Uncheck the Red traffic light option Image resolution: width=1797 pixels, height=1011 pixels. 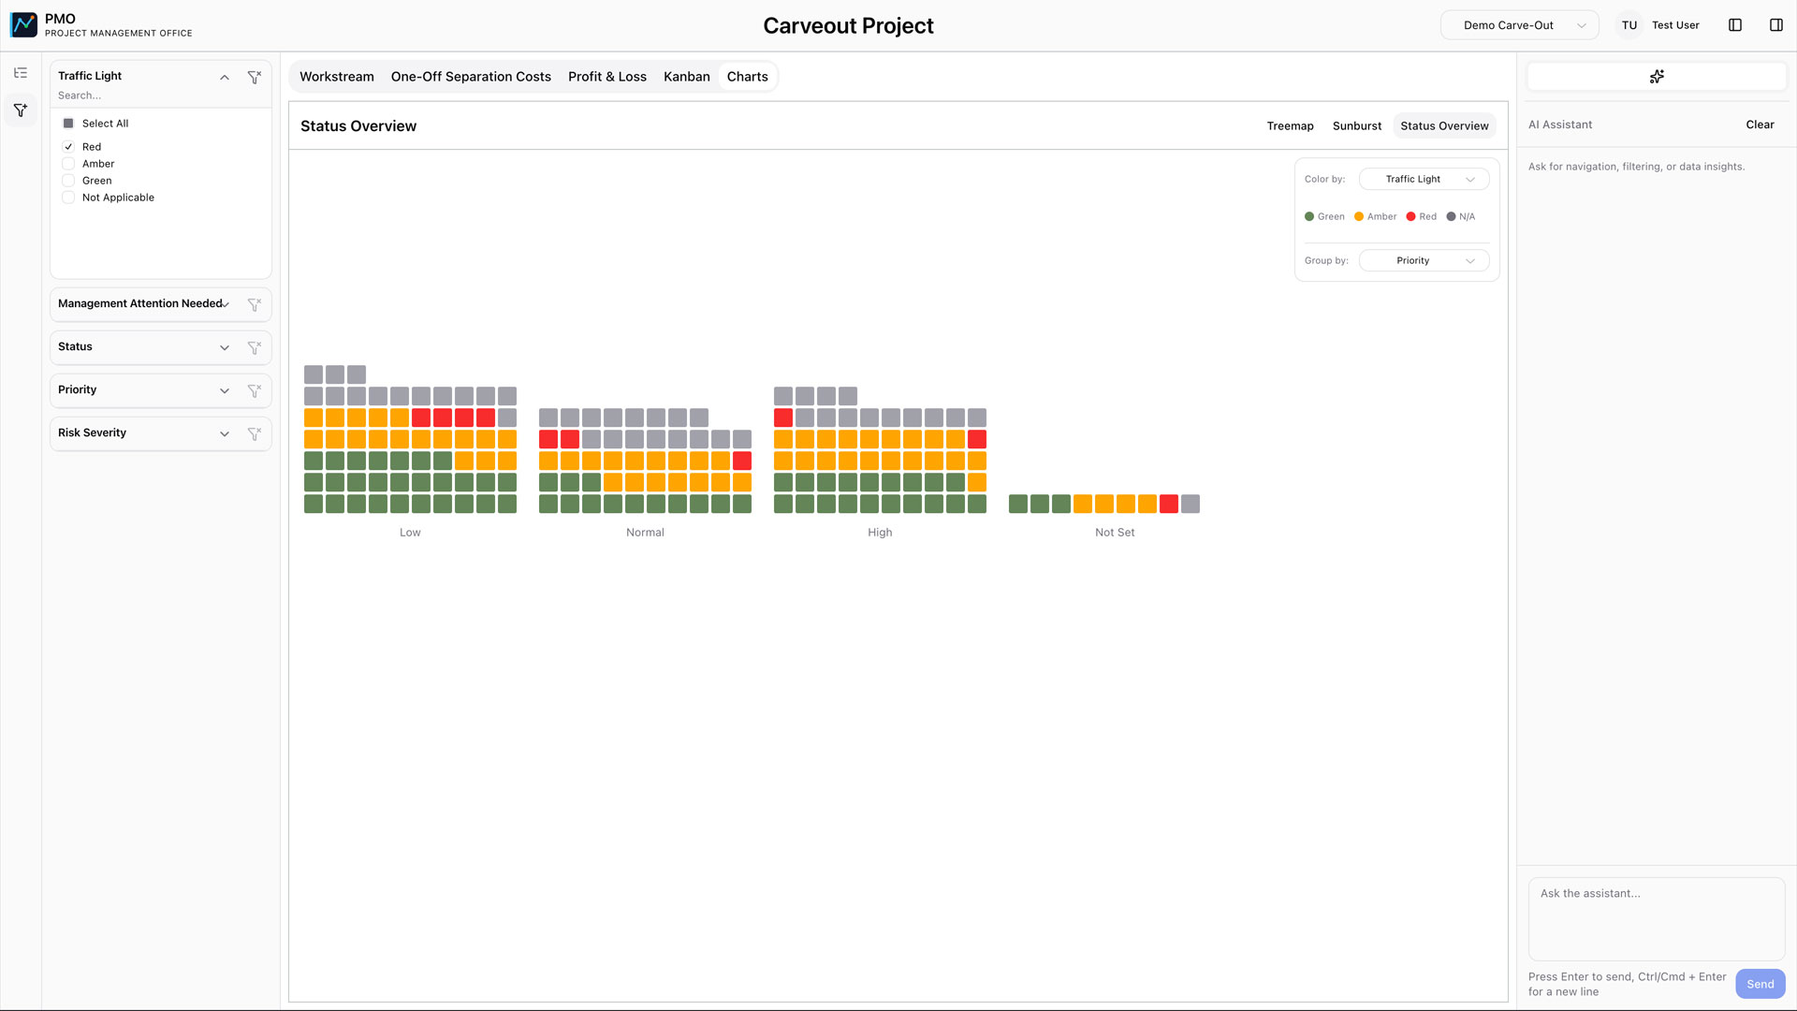pos(68,146)
